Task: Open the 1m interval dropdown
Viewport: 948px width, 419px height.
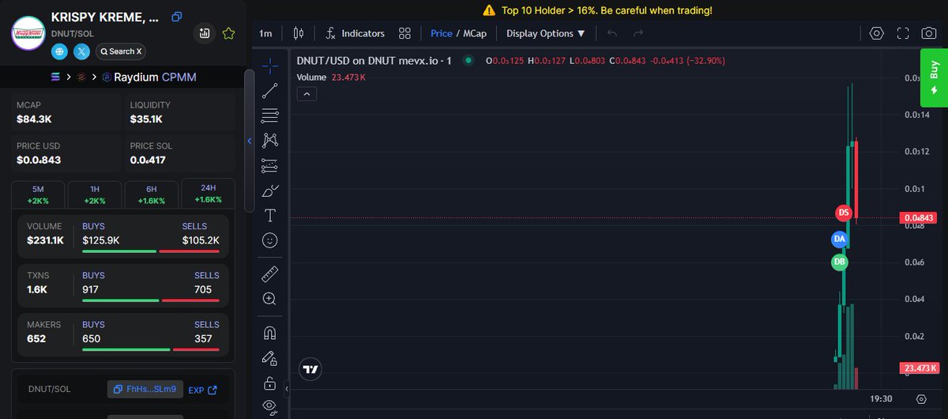Action: coord(265,33)
